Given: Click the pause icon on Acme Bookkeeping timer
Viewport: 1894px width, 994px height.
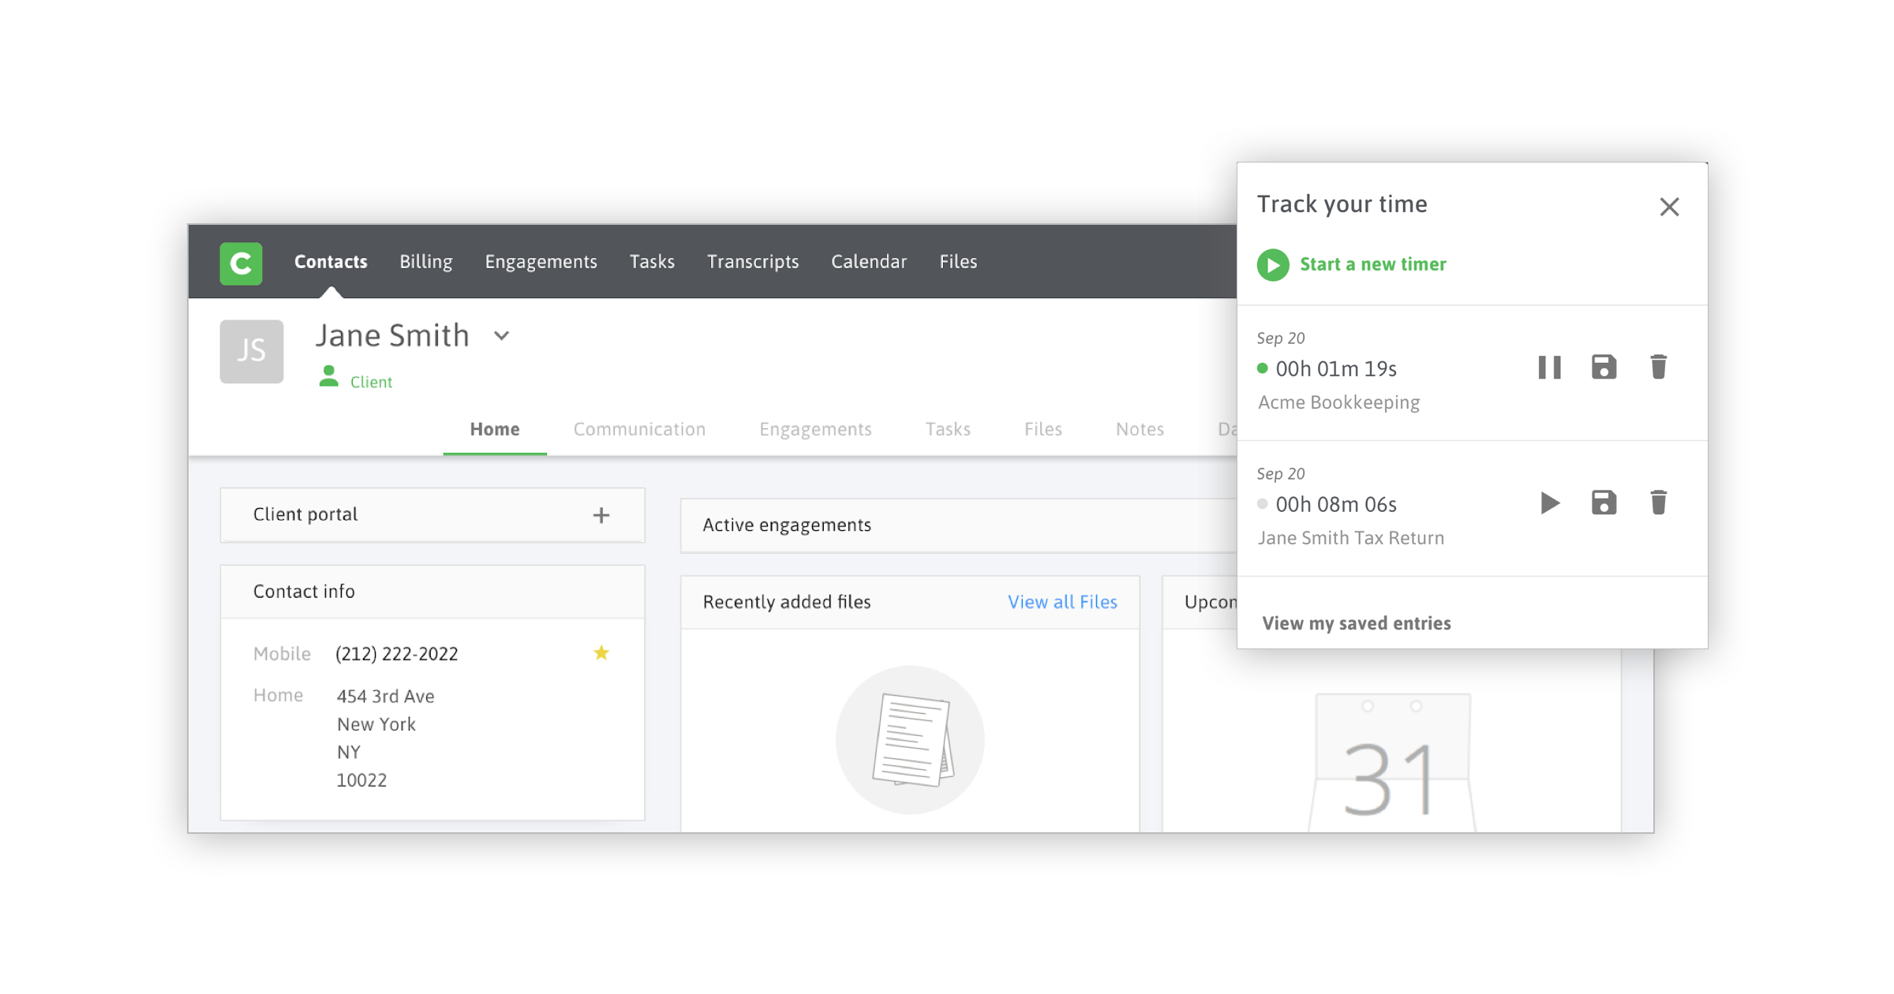Looking at the screenshot, I should tap(1547, 367).
